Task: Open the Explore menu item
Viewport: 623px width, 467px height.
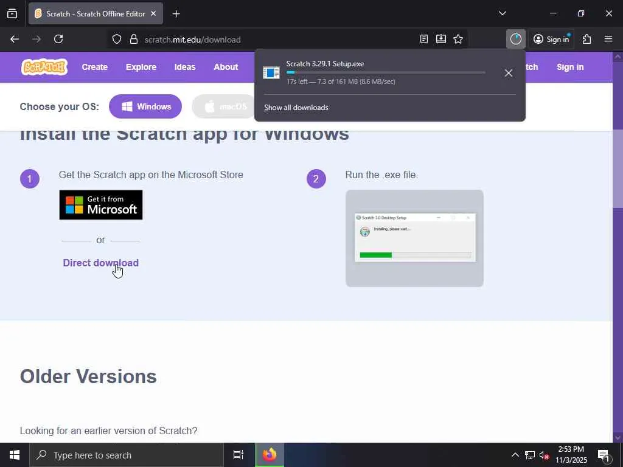Action: tap(141, 67)
